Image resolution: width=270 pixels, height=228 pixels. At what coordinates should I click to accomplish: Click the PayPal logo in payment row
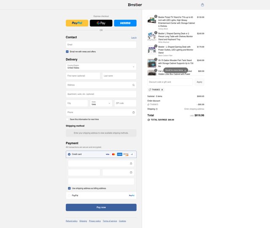[132, 196]
